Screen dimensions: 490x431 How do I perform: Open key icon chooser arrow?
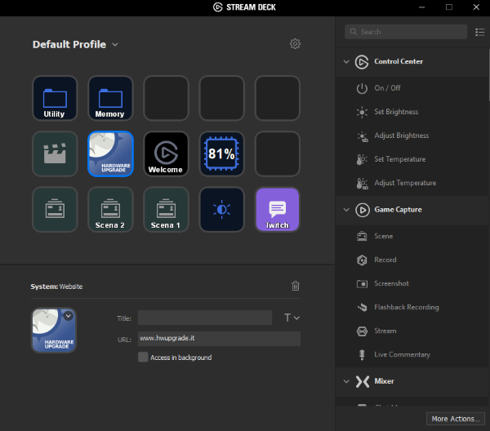tap(68, 316)
